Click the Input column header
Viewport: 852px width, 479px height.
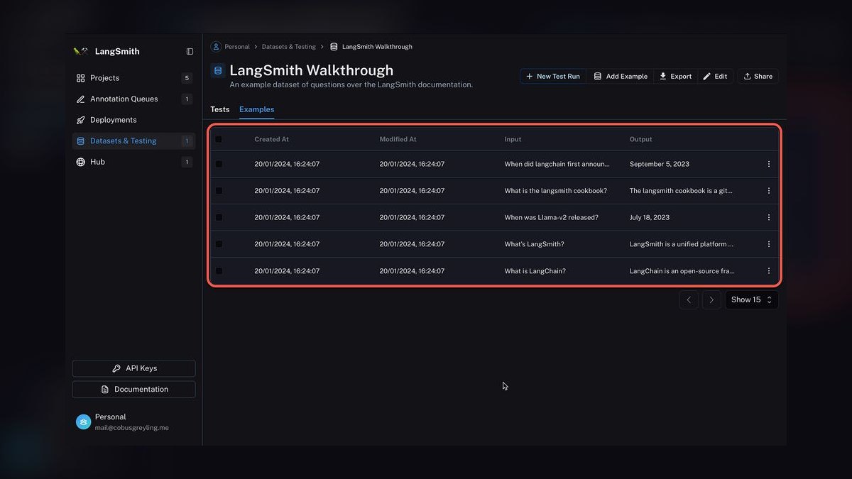(513, 139)
